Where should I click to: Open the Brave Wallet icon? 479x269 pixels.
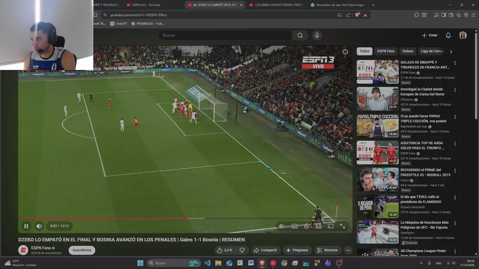tap(451, 15)
